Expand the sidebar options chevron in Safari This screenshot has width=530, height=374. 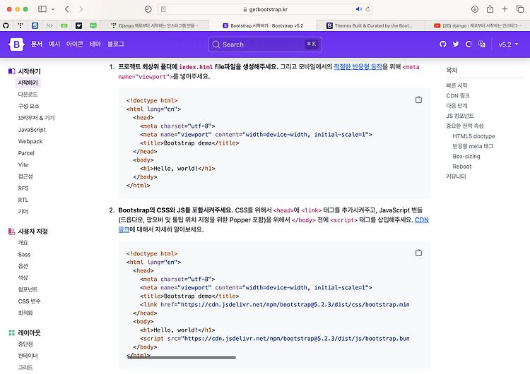[x=53, y=9]
